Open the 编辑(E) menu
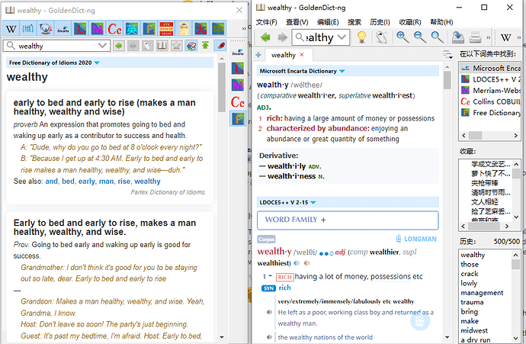The image size is (526, 344). click(328, 22)
